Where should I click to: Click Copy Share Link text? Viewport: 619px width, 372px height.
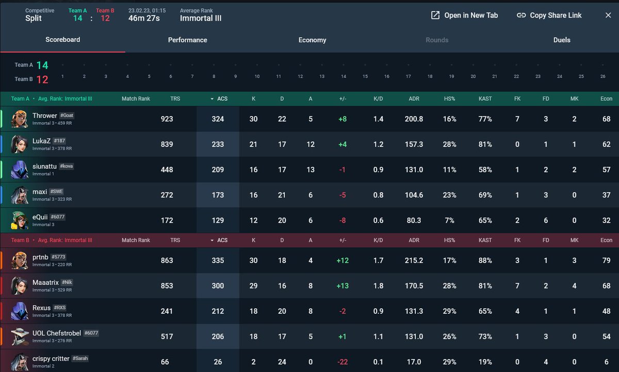click(x=556, y=15)
